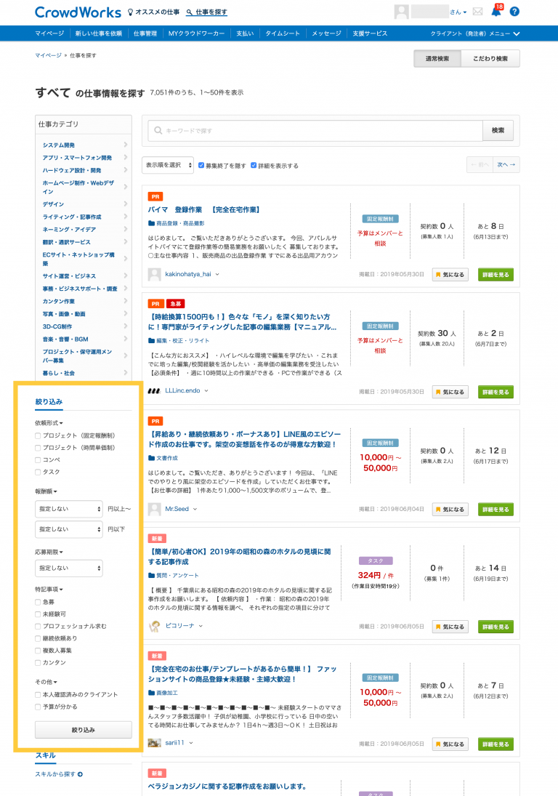Open 仕事管理 in the navigation bar
Image resolution: width=558 pixels, height=796 pixels.
pyautogui.click(x=145, y=33)
